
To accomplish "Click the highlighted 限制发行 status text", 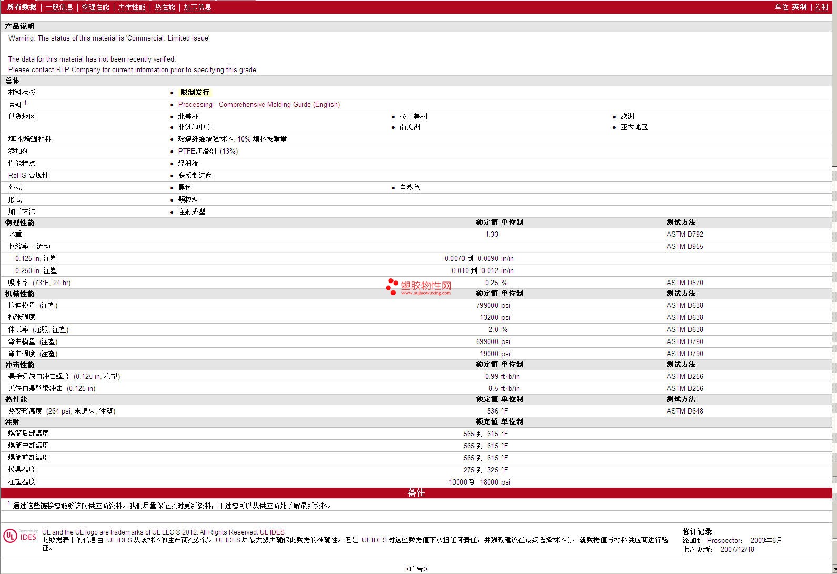I will coord(195,92).
